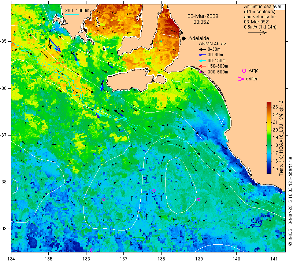Click the 'drifter' legend label

tap(252, 79)
